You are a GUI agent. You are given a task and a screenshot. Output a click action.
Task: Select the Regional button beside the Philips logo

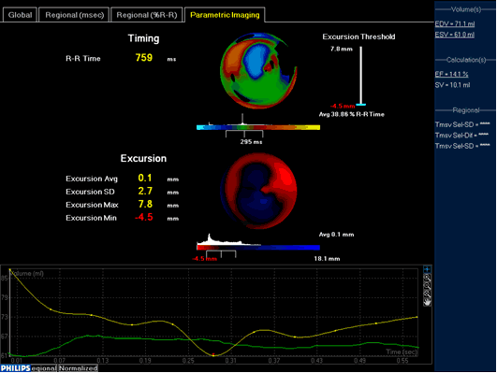tap(44, 368)
